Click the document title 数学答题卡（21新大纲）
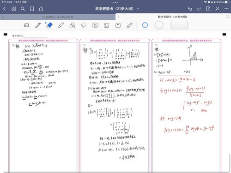Screen dimensions: 231x173 (x=114, y=9)
